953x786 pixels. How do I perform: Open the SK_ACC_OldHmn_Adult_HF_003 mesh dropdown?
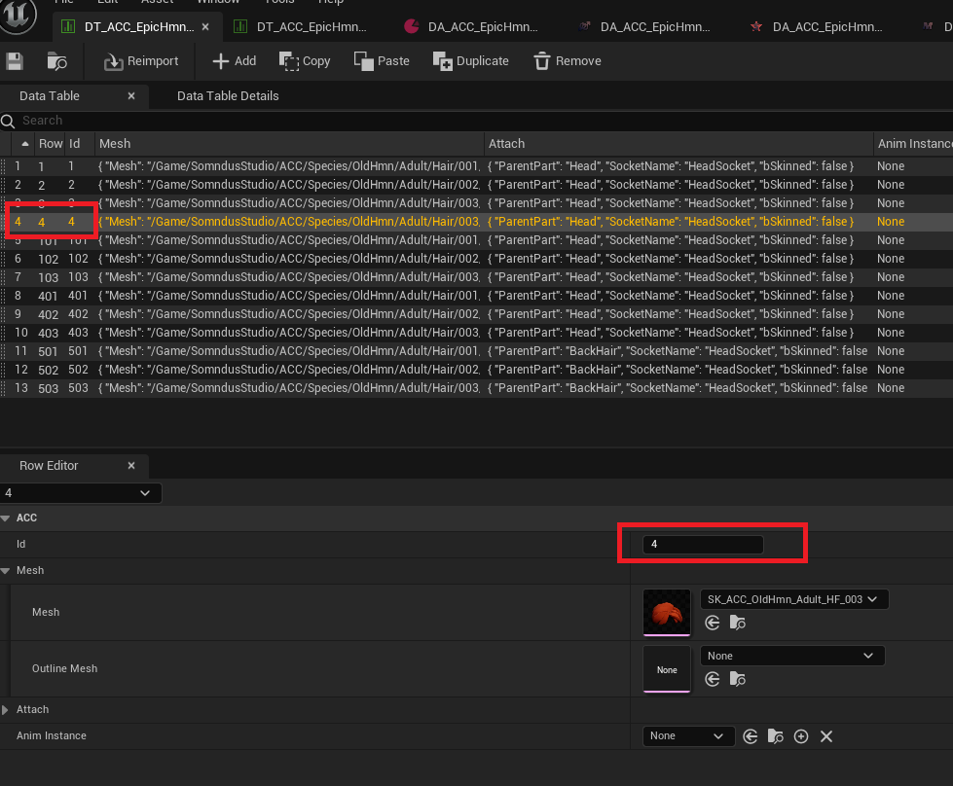[x=793, y=599]
